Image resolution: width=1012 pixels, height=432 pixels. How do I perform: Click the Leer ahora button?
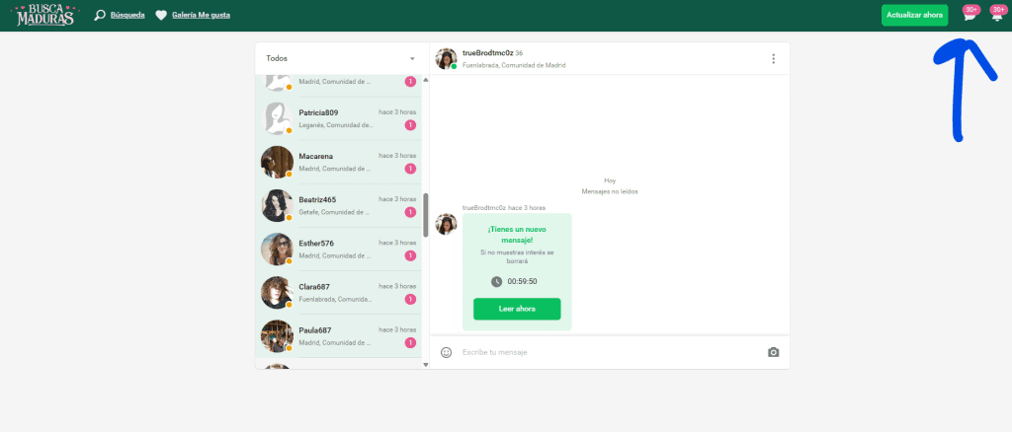pyautogui.click(x=516, y=309)
